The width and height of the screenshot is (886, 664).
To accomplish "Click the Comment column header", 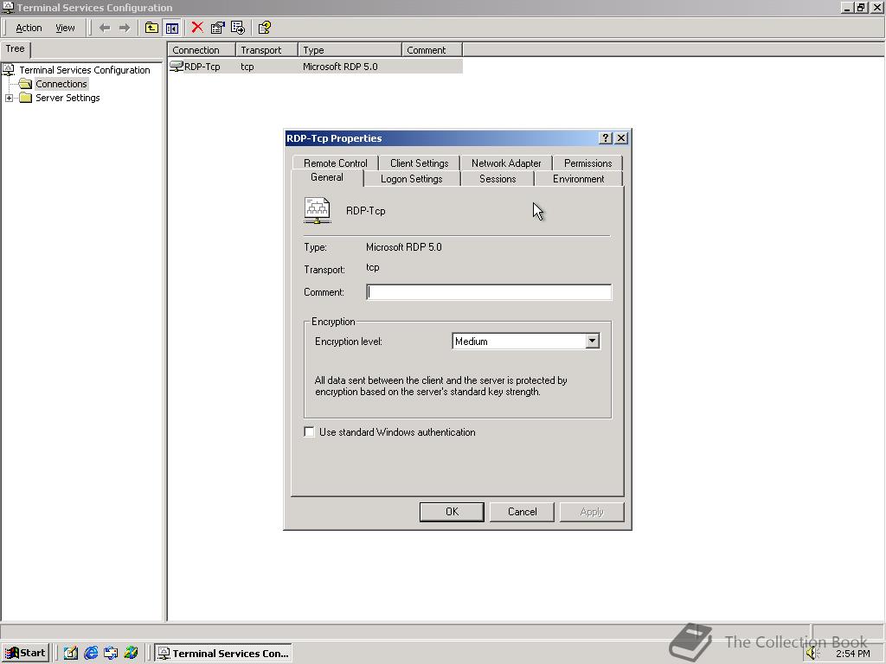I will click(433, 49).
